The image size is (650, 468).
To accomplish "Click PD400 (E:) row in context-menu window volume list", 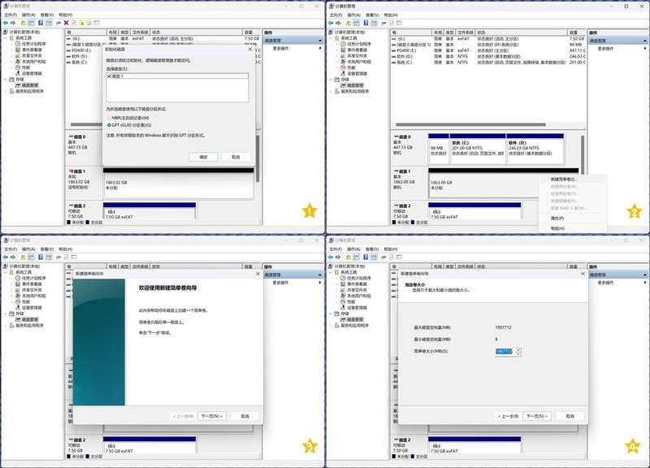I will pyautogui.click(x=488, y=50).
